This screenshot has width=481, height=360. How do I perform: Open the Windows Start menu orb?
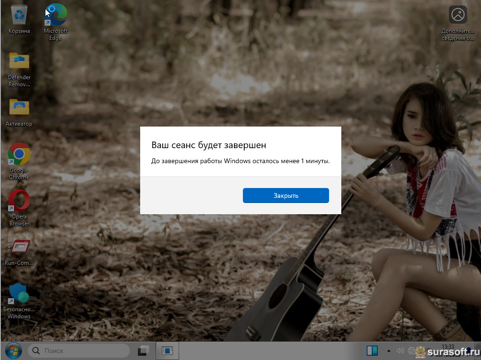pyautogui.click(x=12, y=350)
